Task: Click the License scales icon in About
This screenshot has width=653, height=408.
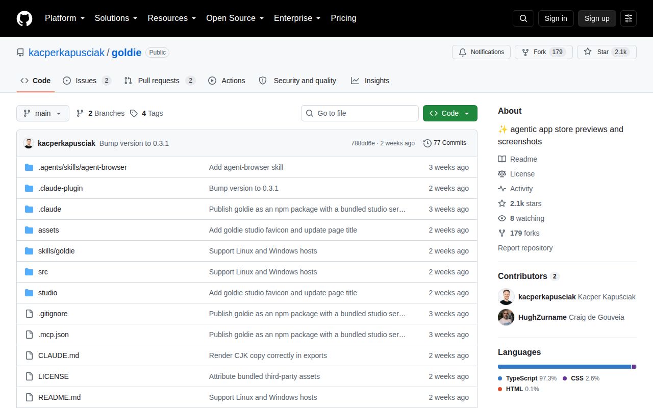Action: 502,174
